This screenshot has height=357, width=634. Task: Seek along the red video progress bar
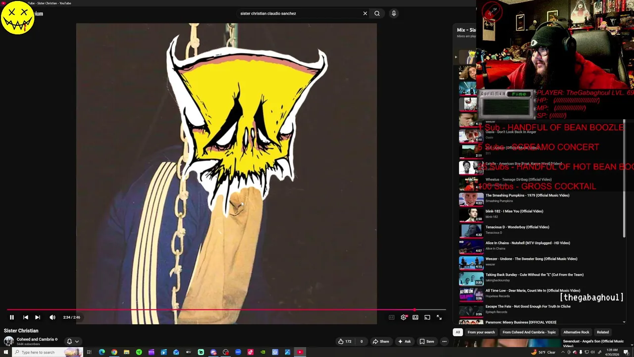(225, 310)
